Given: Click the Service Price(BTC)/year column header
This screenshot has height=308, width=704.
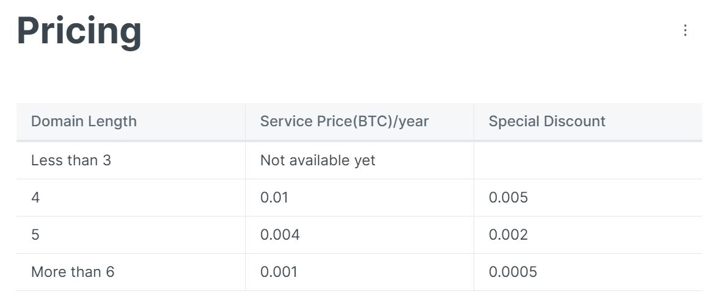Looking at the screenshot, I should point(344,121).
